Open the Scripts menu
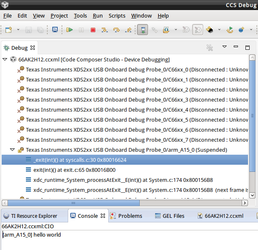 [x=117, y=16]
